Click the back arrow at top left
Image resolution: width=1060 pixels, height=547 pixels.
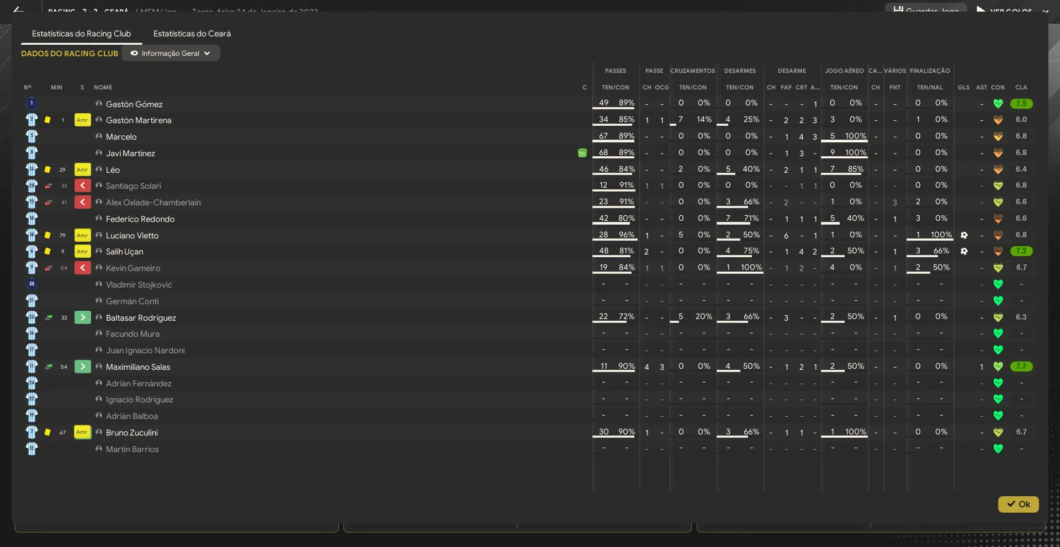(x=18, y=9)
